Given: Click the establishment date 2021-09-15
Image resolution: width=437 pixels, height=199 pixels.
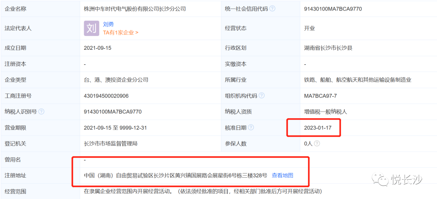Looking at the screenshot, I should [98, 48].
